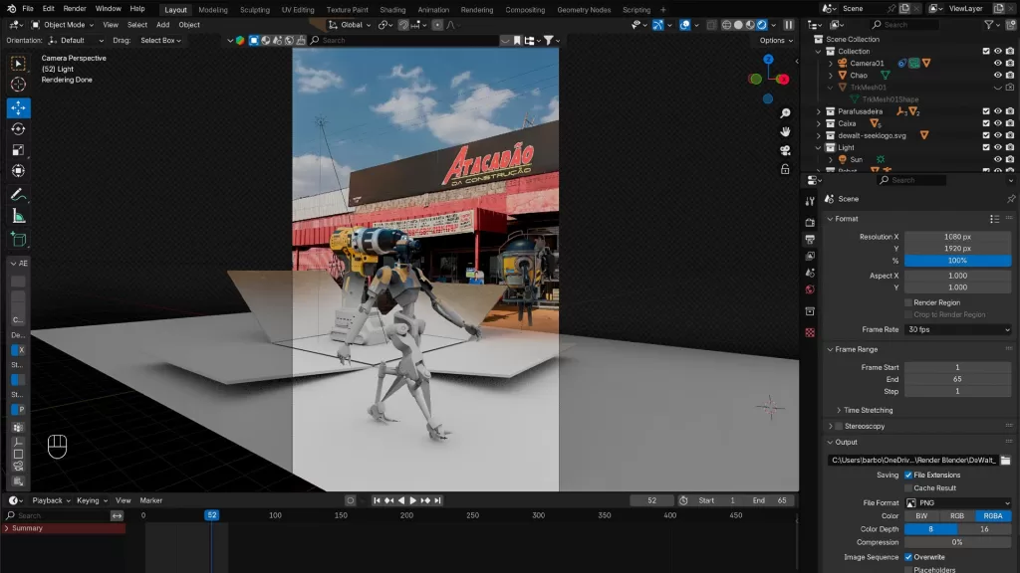Click the Compression 0% slider
This screenshot has width=1020, height=573.
957,542
